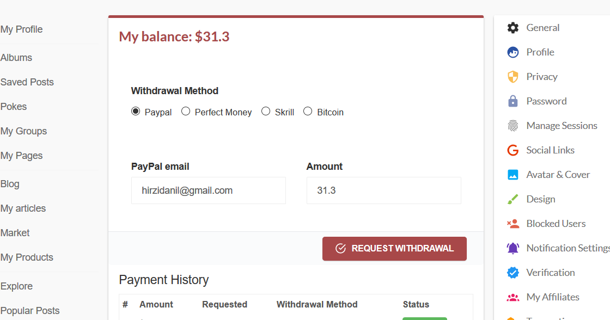Open Avatar & Cover image icon
Image resolution: width=610 pixels, height=320 pixels.
point(513,175)
